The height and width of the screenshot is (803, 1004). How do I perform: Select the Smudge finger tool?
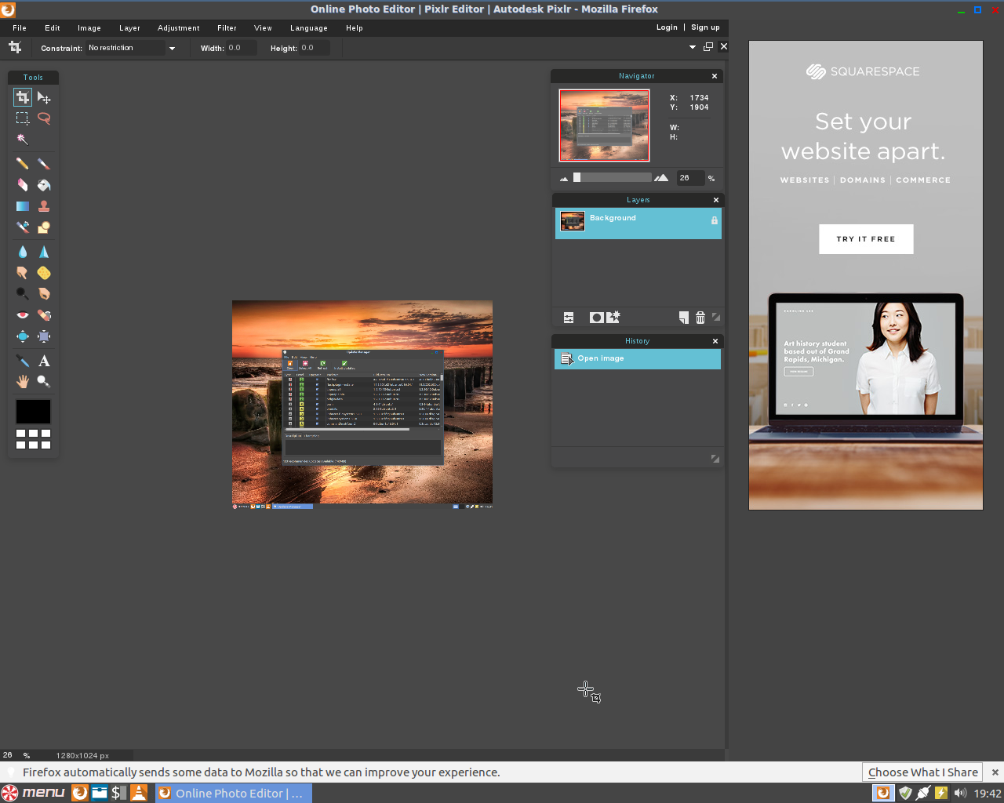[23, 273]
